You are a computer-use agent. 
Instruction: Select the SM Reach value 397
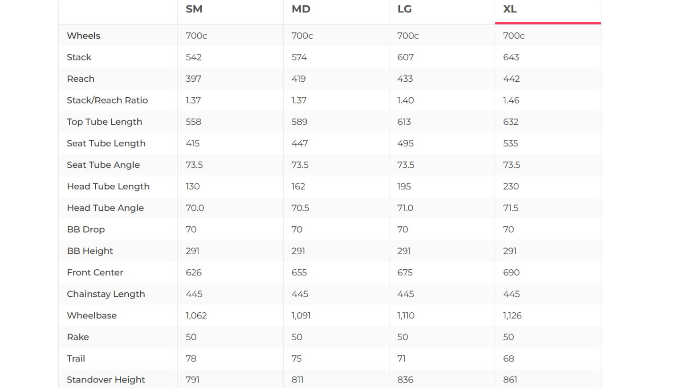193,79
